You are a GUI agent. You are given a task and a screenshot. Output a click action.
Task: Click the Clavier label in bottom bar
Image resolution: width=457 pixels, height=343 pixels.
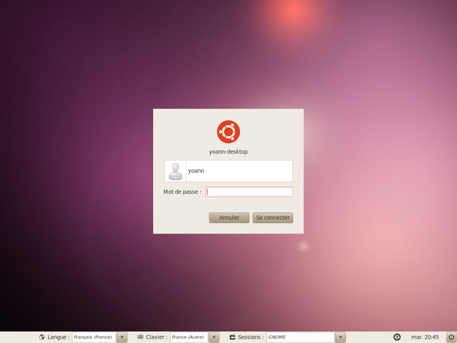pyautogui.click(x=156, y=337)
